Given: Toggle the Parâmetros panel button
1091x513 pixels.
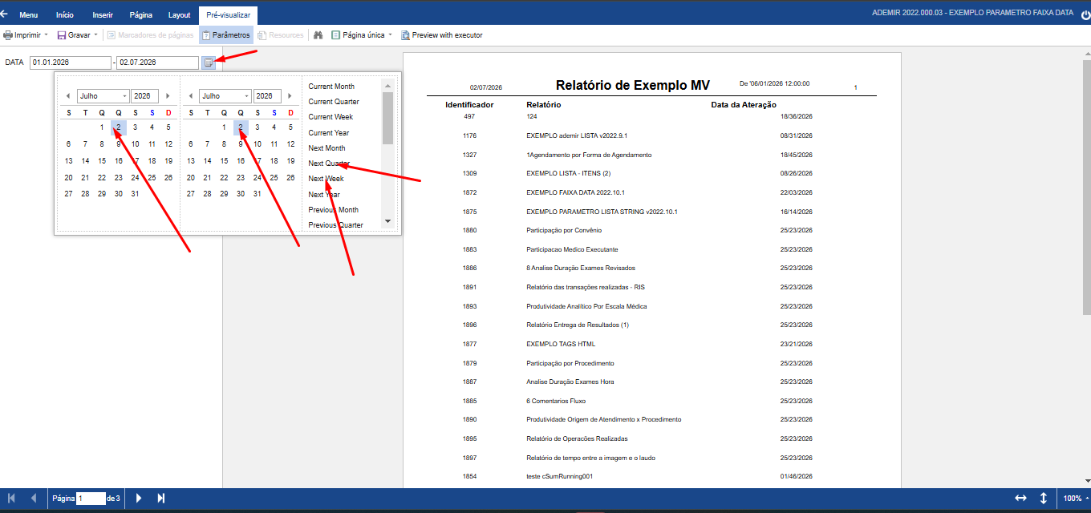Looking at the screenshot, I should (226, 35).
